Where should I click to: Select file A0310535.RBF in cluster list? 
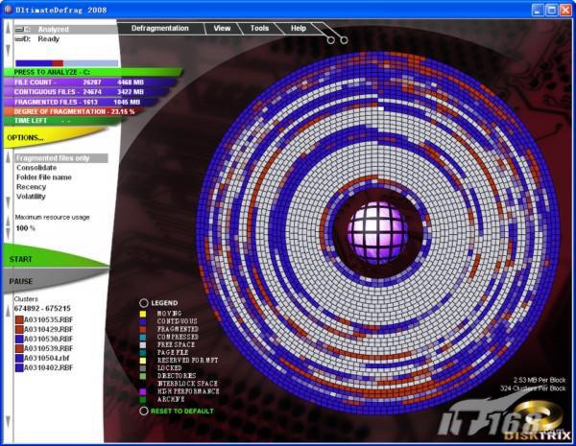[48, 319]
